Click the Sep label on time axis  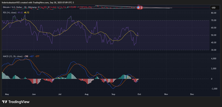113,94
